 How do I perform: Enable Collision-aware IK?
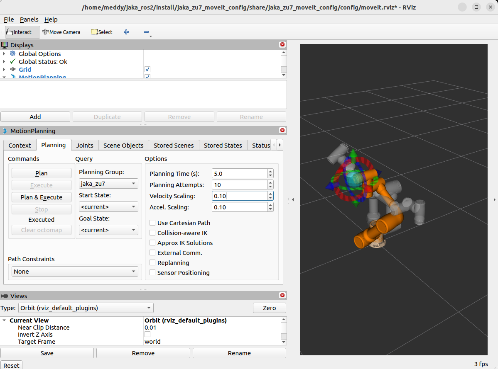click(152, 233)
